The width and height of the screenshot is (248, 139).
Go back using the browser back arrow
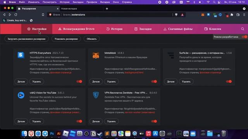pyautogui.click(x=4, y=15)
